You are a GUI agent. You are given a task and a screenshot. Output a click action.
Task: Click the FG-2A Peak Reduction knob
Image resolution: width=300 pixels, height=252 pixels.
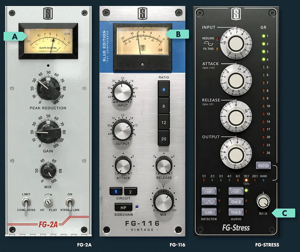point(48,89)
